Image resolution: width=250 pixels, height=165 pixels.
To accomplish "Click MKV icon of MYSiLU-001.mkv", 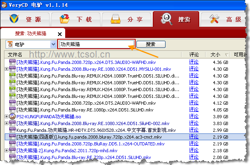I will point(12,69).
